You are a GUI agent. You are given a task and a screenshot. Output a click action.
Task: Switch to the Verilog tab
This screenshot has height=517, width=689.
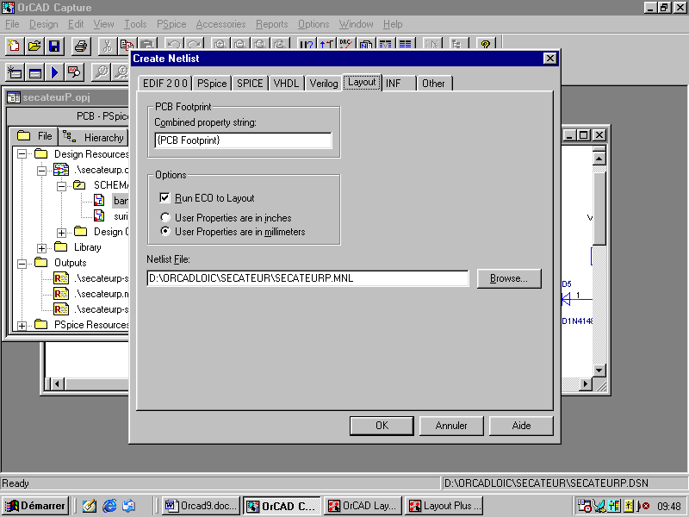tap(324, 83)
